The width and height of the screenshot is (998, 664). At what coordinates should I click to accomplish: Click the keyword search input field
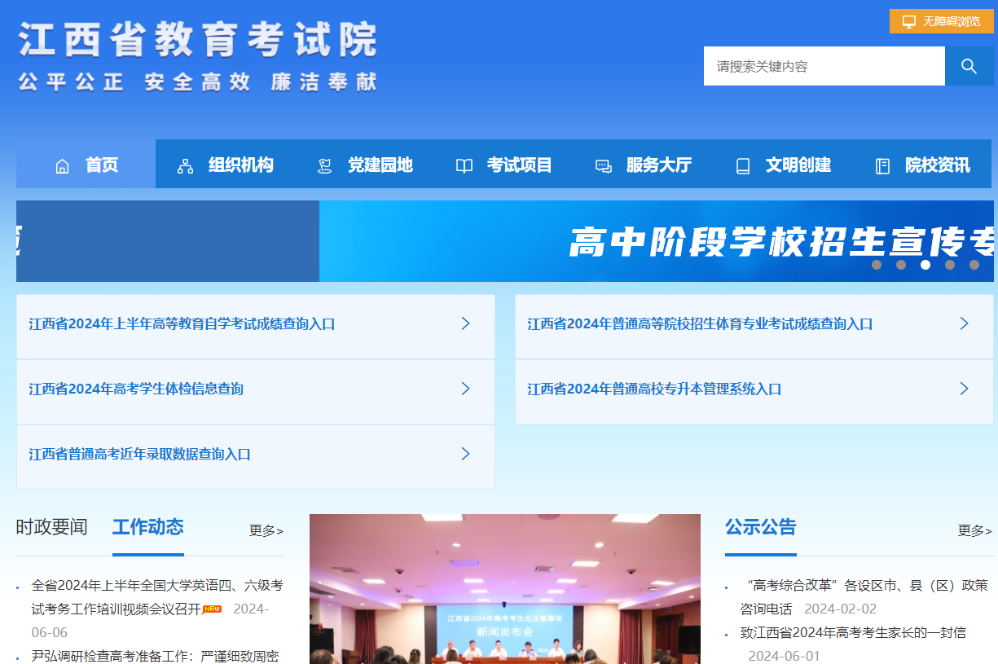823,66
